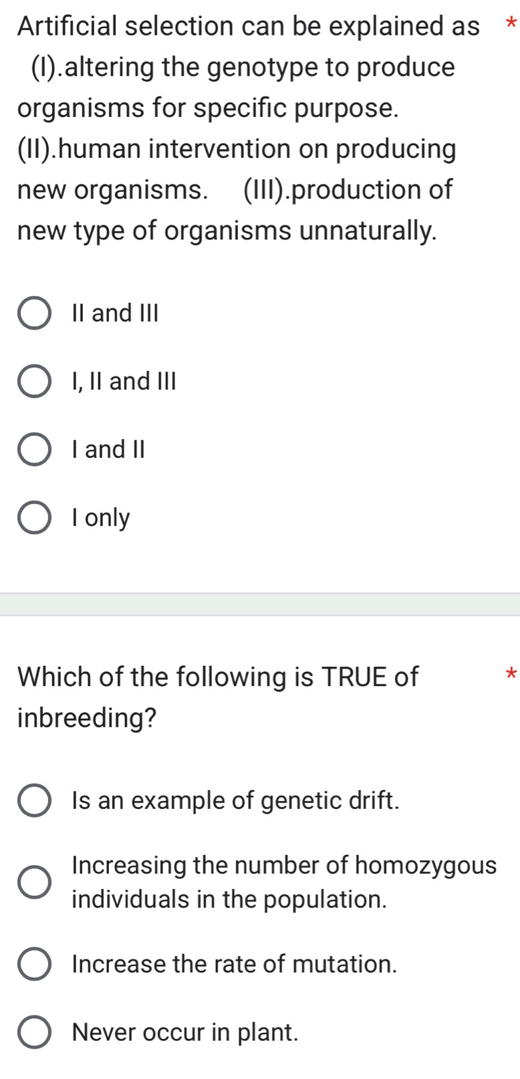Select radio beside 'Is an example of genetic drift'
Viewport: 520px width, 1079px height.
34,801
